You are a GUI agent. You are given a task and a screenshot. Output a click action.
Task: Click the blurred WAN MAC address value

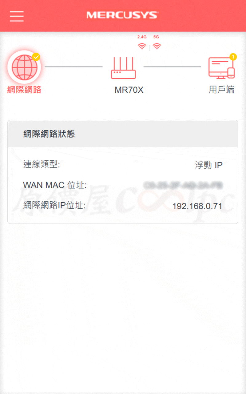pyautogui.click(x=183, y=185)
